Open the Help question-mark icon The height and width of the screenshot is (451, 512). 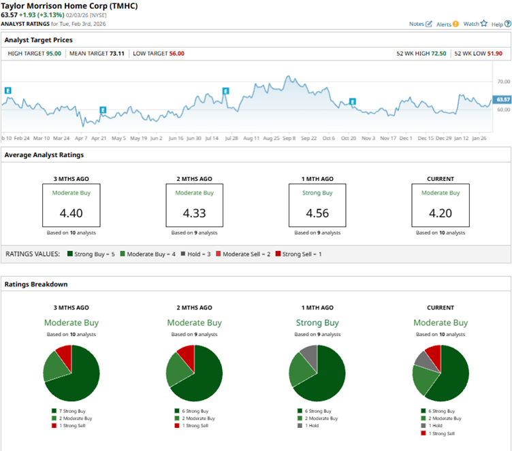click(507, 24)
